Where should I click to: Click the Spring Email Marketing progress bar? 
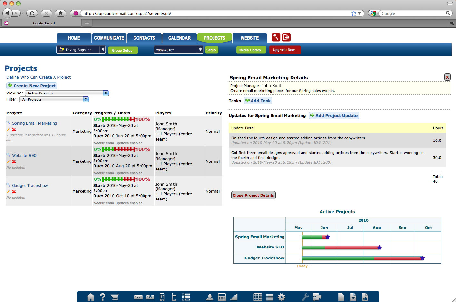118,119
